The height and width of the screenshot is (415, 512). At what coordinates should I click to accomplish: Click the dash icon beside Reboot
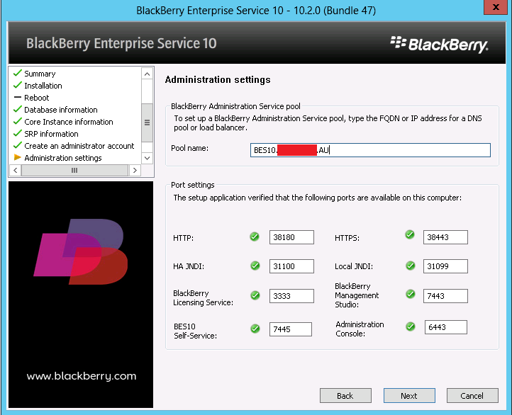pos(18,97)
